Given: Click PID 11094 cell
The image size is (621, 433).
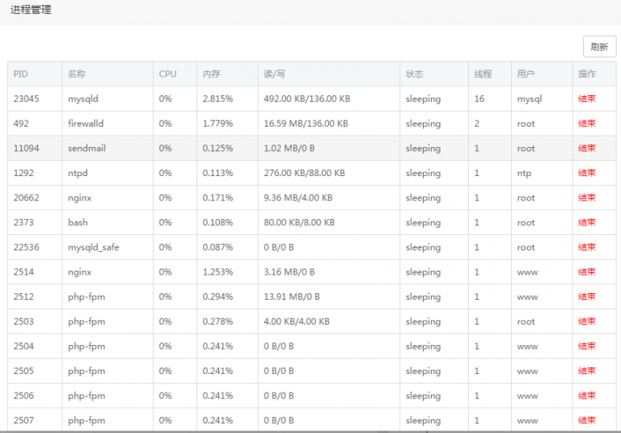Looking at the screenshot, I should [x=35, y=148].
